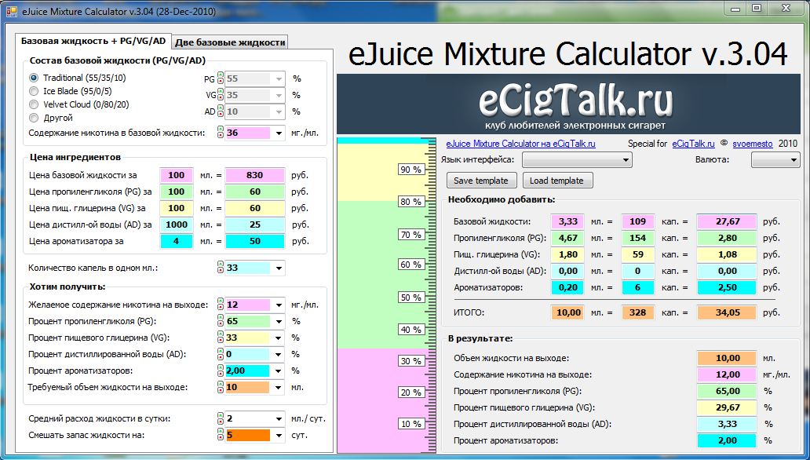Click green increase arrow beside base PG 55
This screenshot has height=460, width=810.
[221, 75]
